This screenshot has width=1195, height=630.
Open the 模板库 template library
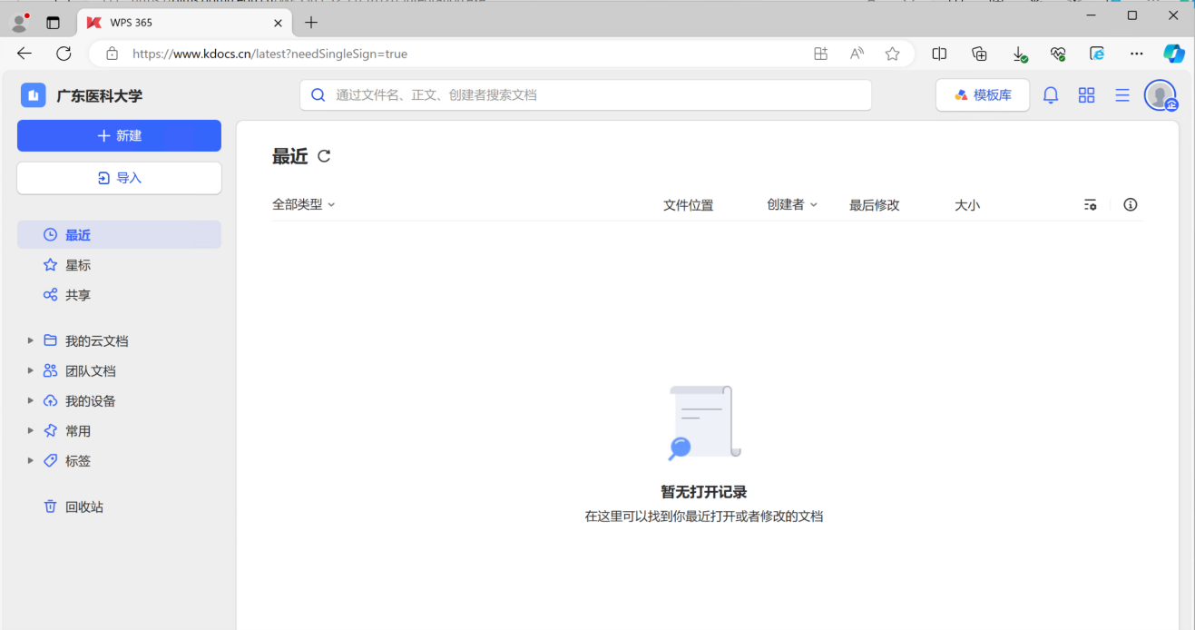pyautogui.click(x=983, y=95)
